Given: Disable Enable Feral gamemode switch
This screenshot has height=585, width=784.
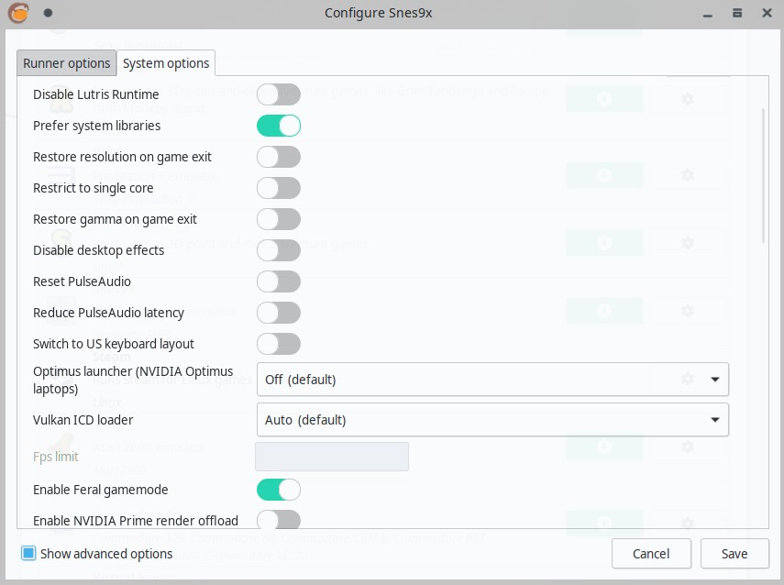Looking at the screenshot, I should [279, 490].
